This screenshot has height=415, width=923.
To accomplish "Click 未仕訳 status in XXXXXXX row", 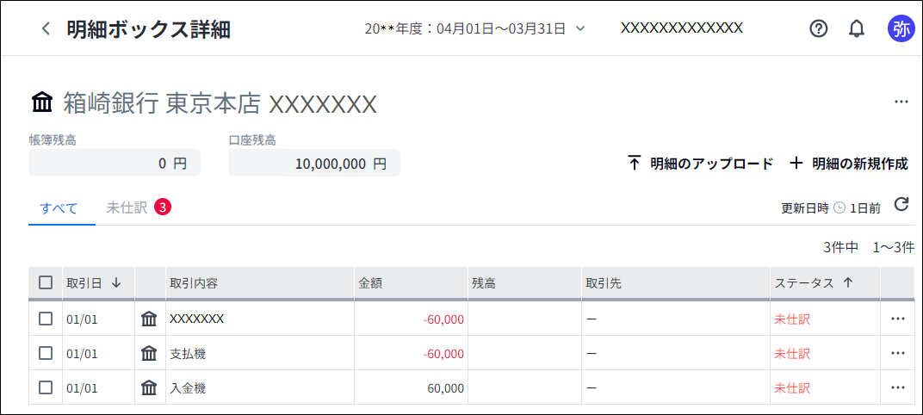I will coord(792,319).
